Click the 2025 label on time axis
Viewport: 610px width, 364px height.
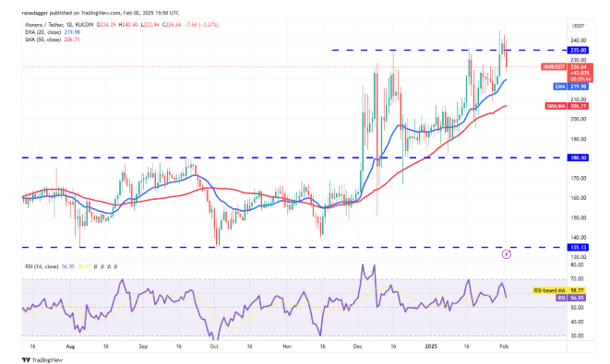click(x=431, y=346)
